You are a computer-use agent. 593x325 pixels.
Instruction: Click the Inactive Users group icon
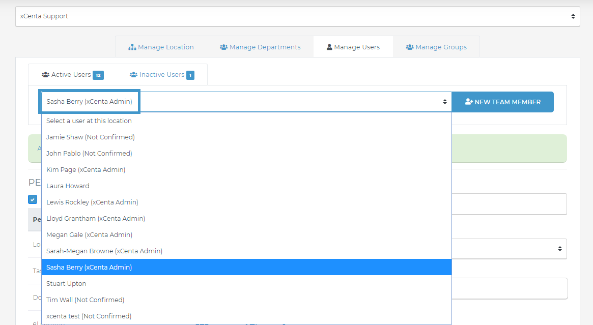(133, 75)
